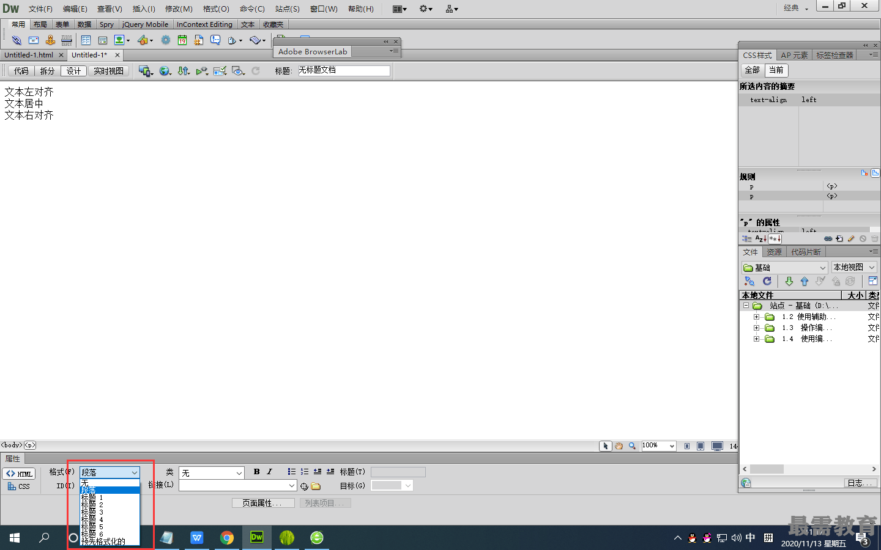This screenshot has width=881, height=550.
Task: Open the site 基础 dropdown
Action: click(785, 268)
